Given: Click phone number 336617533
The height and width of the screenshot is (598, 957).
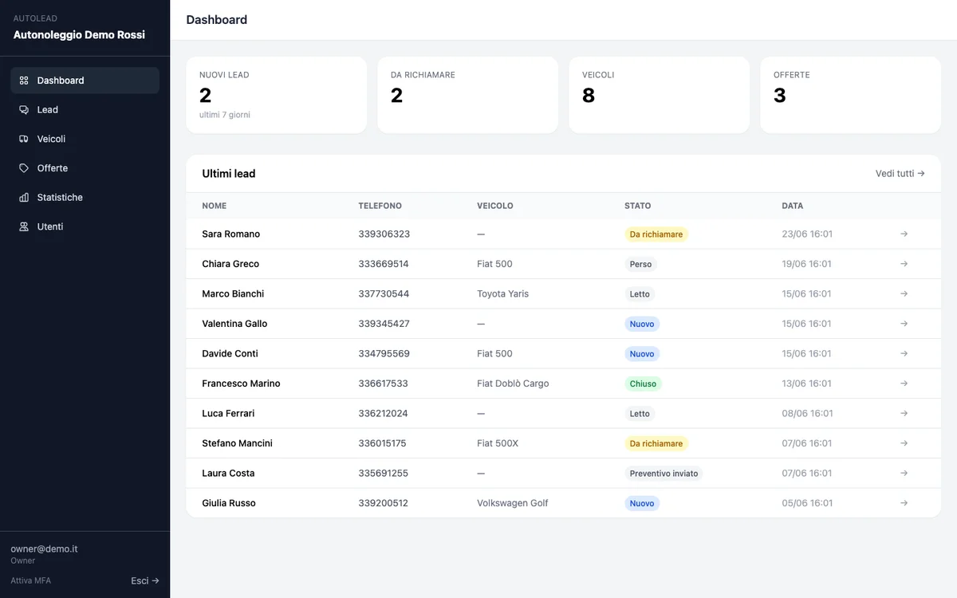Looking at the screenshot, I should 383,384.
